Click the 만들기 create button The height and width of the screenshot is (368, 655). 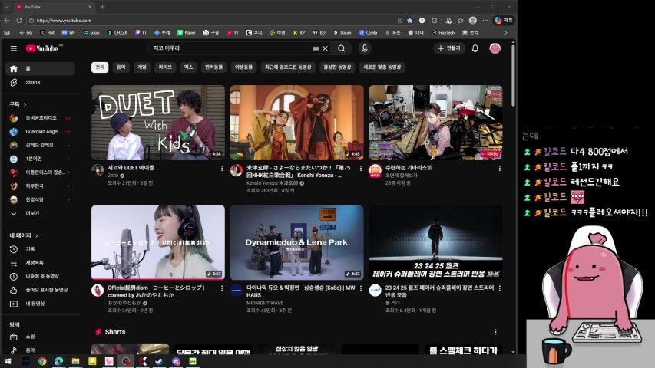pyautogui.click(x=449, y=48)
